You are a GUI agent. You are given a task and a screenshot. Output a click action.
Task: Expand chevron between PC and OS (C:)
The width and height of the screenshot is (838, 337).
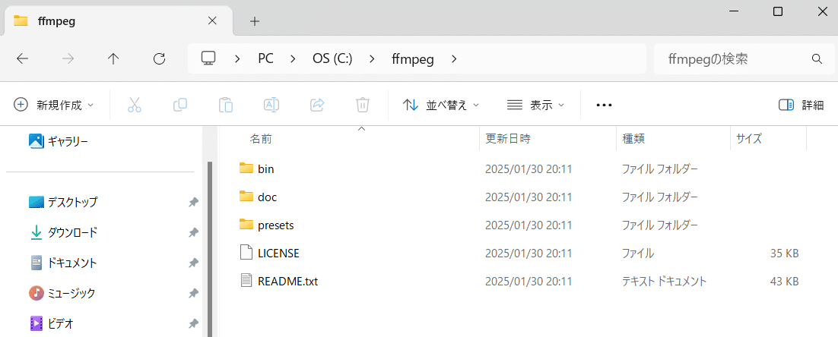[x=293, y=58]
